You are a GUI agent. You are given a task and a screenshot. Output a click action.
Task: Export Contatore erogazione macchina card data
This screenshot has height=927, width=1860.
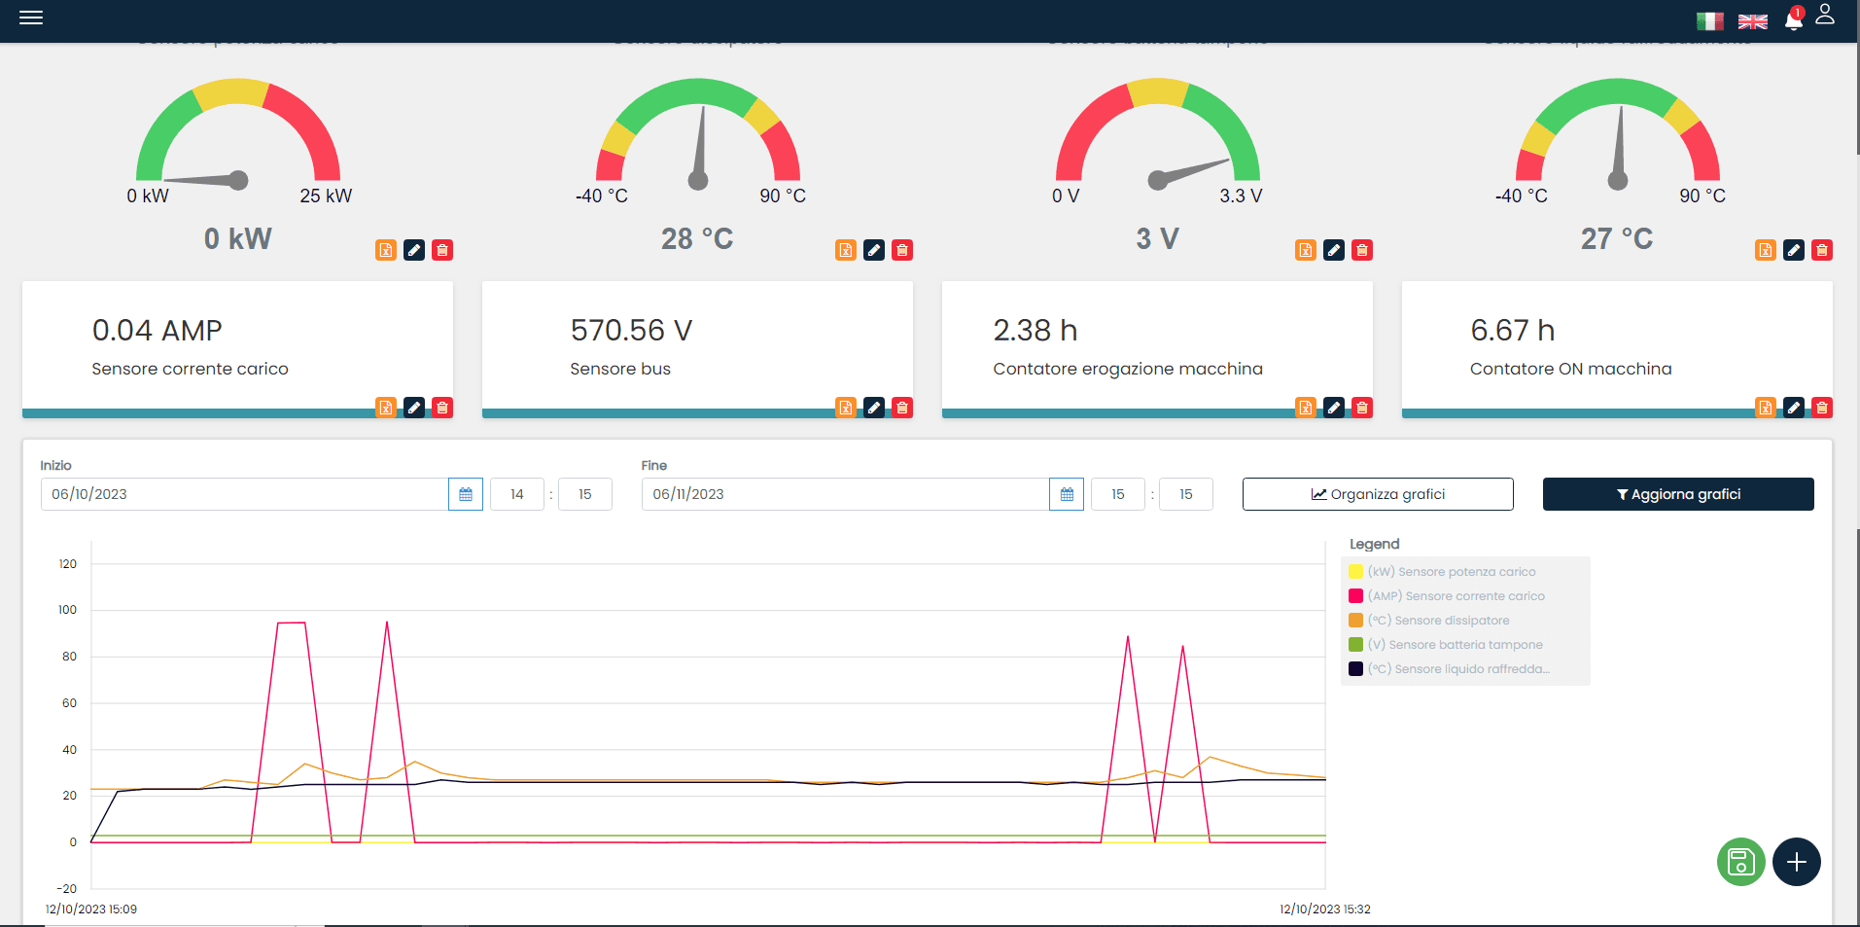coord(1306,408)
